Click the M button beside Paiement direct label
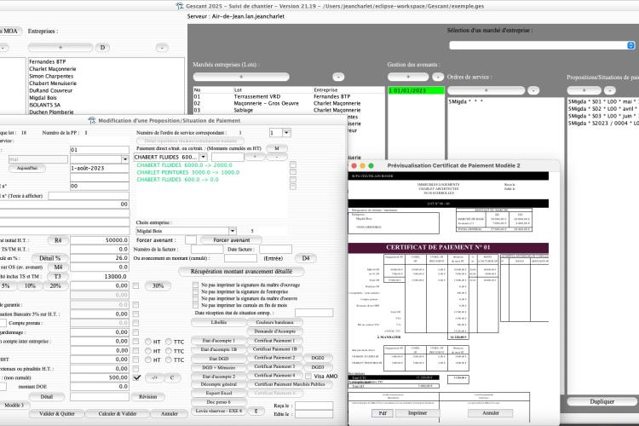 point(277,148)
